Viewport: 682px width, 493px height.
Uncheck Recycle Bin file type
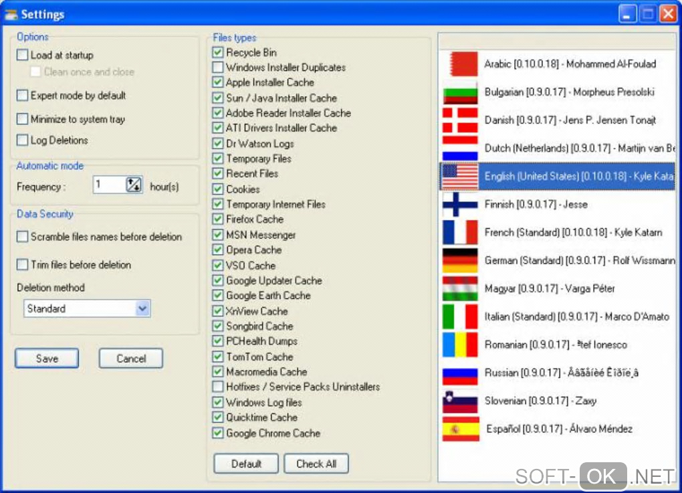click(x=218, y=52)
